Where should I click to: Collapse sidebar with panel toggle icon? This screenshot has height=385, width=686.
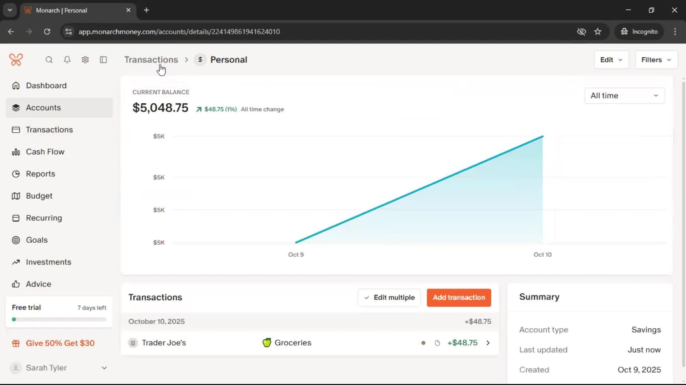103,60
